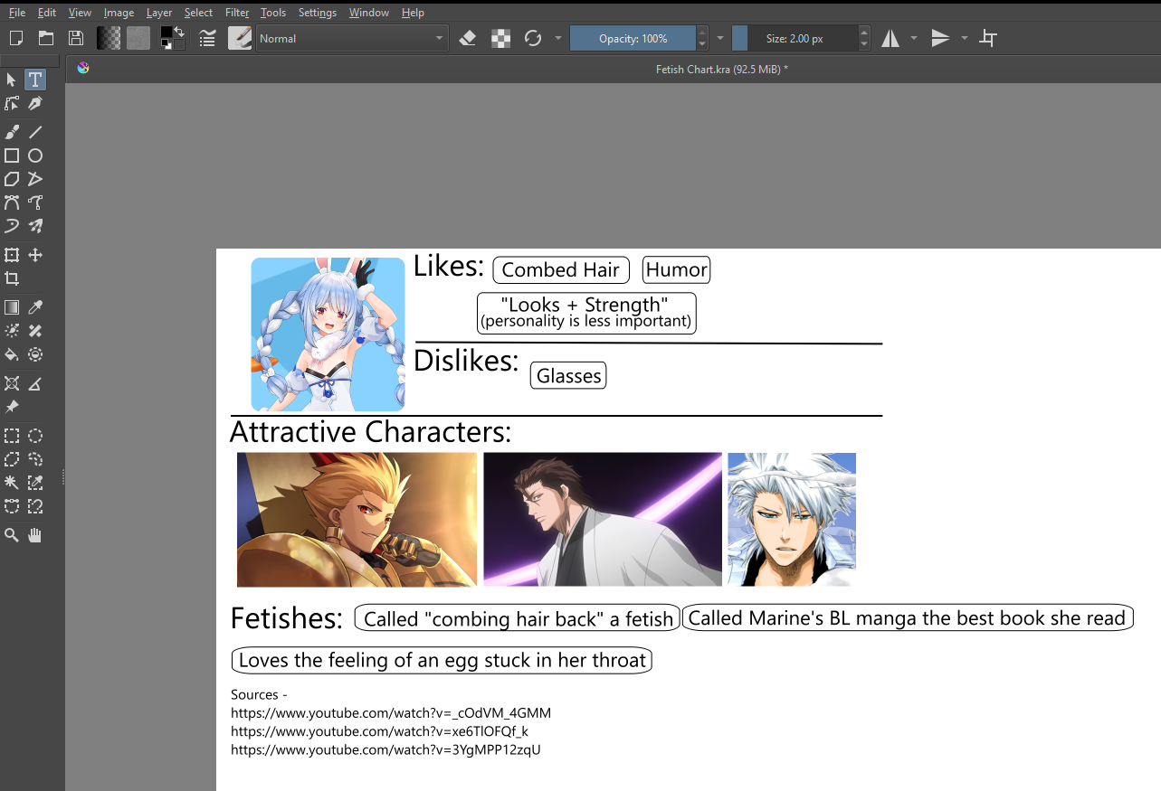Toggle preserve alpha checkerboard button
Viewport: 1161px width, 791px height.
pyautogui.click(x=500, y=38)
